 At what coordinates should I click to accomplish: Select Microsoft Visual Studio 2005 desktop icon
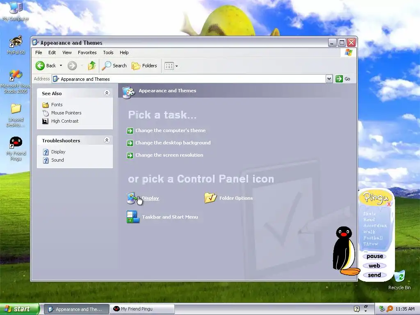coord(16,82)
